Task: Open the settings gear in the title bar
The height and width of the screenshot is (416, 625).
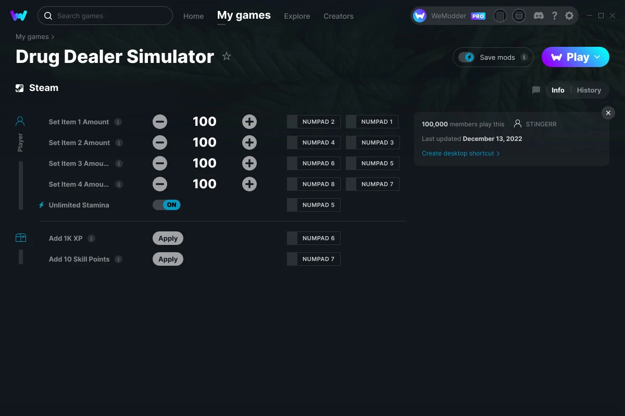Action: (x=569, y=16)
